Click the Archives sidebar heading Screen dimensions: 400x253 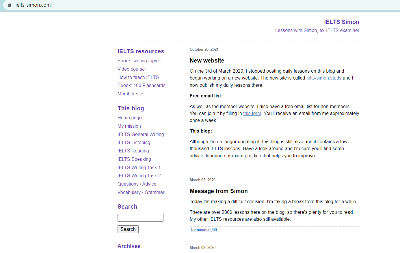click(129, 246)
